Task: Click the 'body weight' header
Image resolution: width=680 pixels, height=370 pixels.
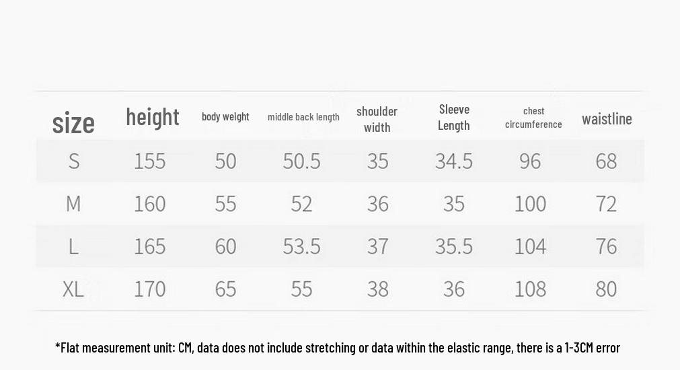Action: [x=225, y=116]
